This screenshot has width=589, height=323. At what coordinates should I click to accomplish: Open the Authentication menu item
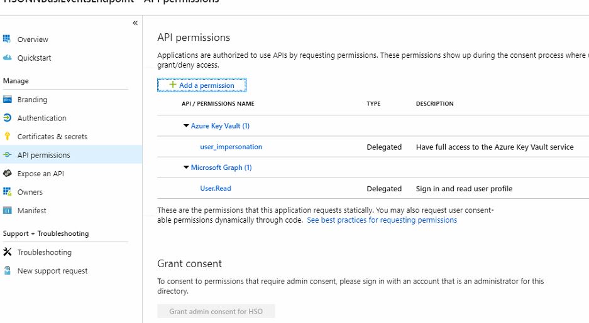coord(41,118)
